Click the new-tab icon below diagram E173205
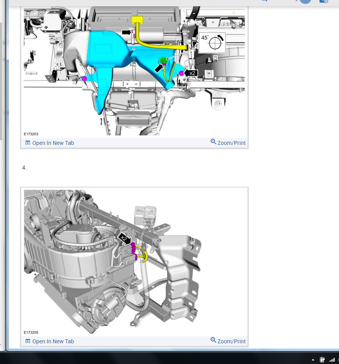The width and height of the screenshot is (339, 364). click(28, 341)
